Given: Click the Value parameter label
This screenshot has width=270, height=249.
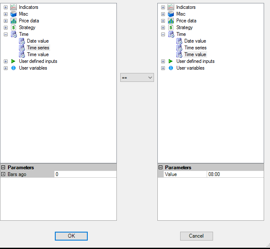Looking at the screenshot, I should [171, 174].
